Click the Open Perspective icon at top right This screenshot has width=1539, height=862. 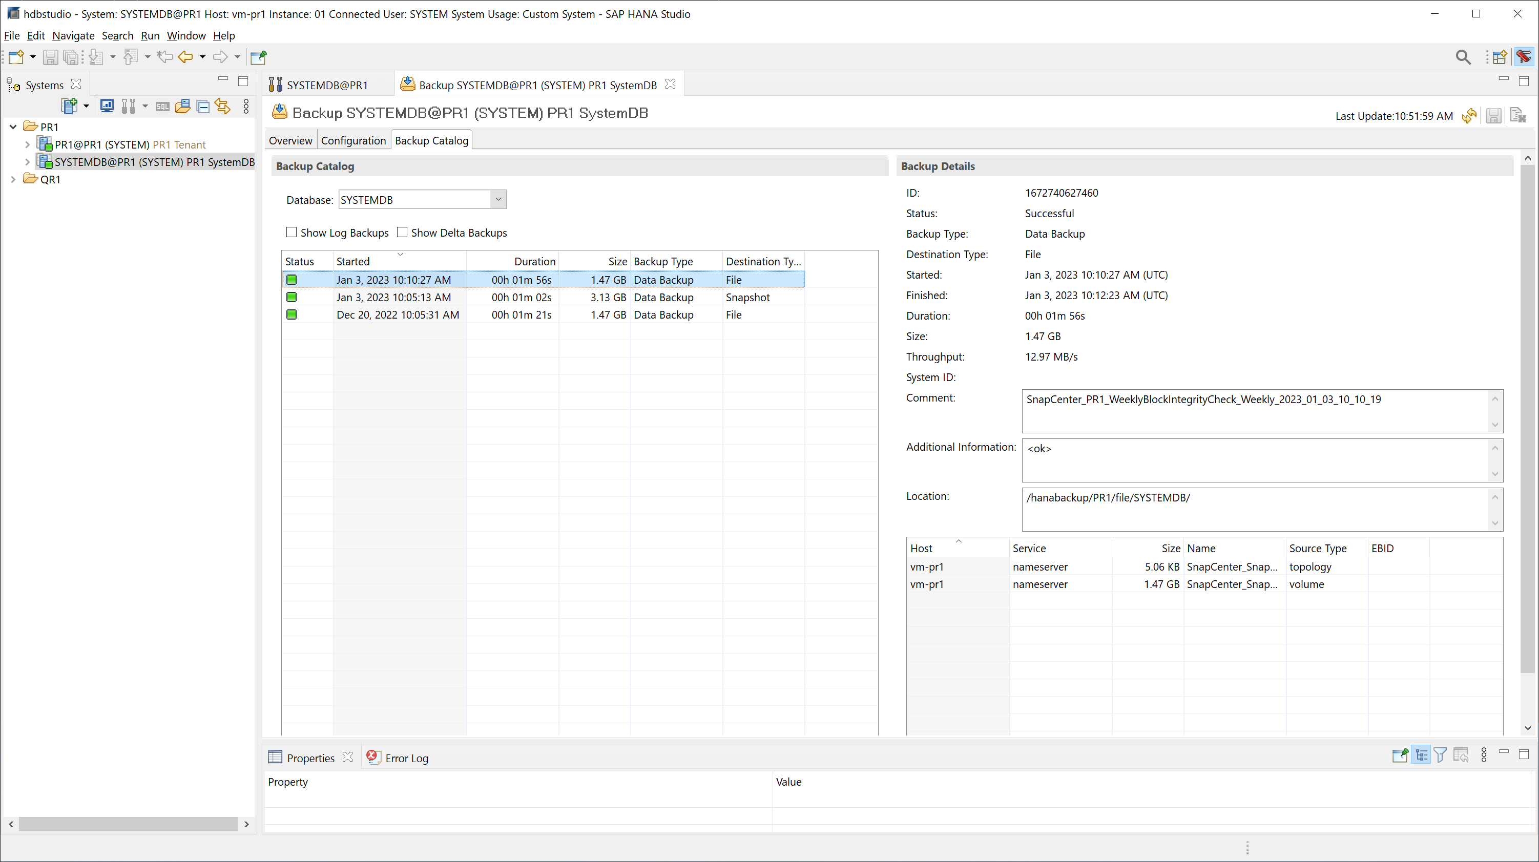point(1500,57)
